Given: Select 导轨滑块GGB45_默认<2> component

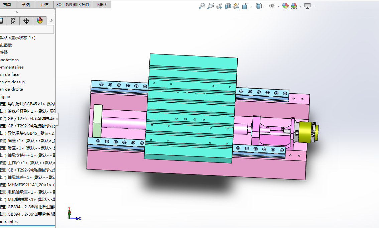Looking at the screenshot, I should (x=27, y=133).
